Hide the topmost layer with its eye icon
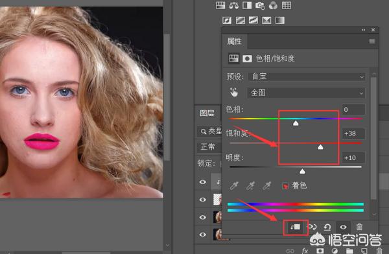389x254 pixels. pos(203,182)
